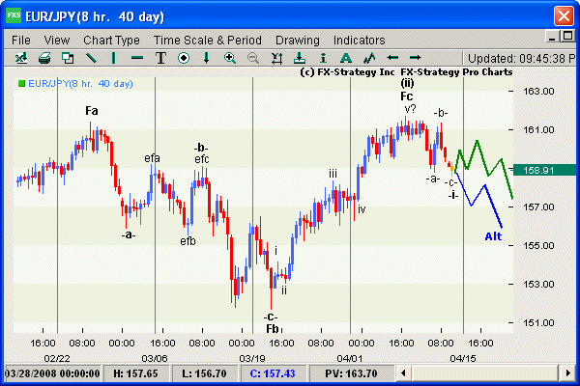Click the green 'A' annotation icon
This screenshot has height=386, width=580.
(346, 58)
